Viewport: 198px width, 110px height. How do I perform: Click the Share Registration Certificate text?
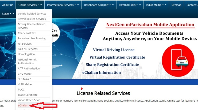click(112, 65)
